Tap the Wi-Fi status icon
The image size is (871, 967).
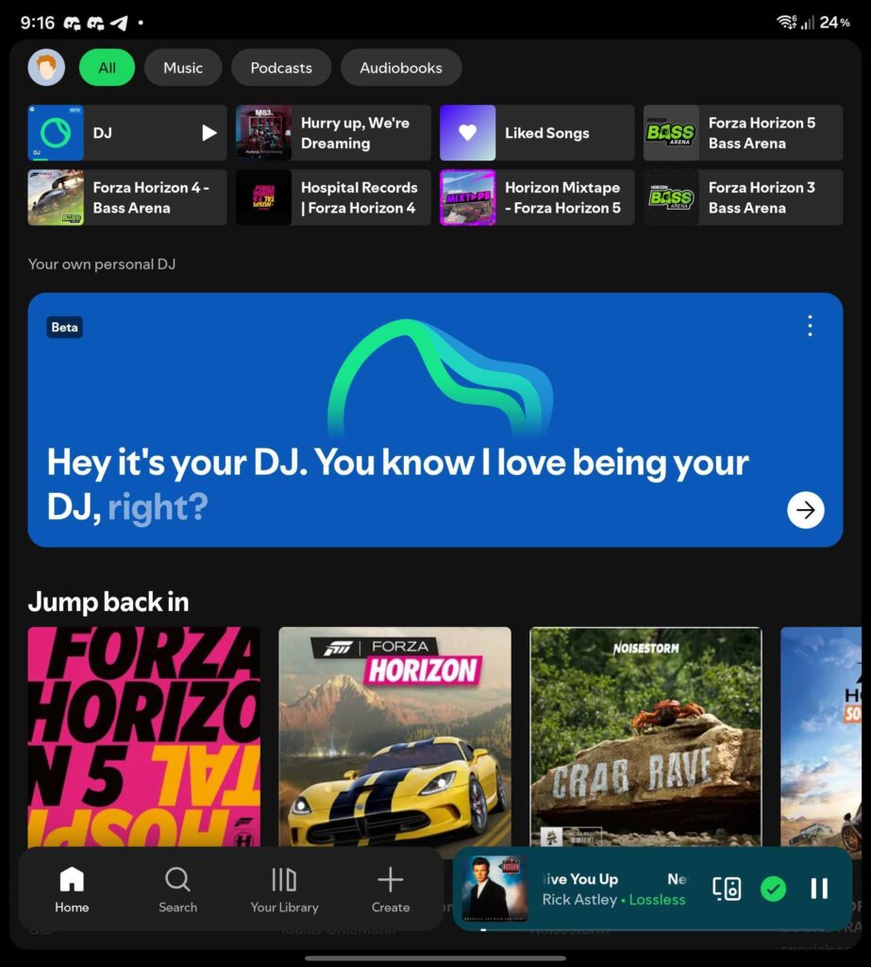click(787, 23)
